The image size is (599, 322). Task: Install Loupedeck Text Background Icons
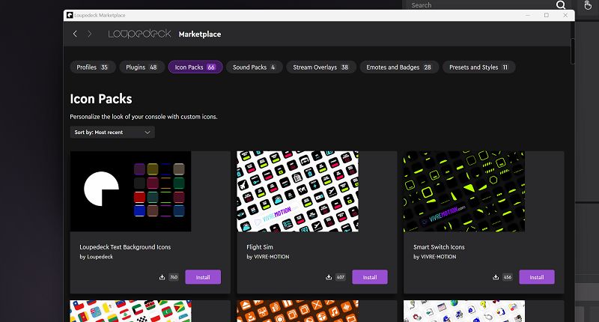pyautogui.click(x=203, y=277)
